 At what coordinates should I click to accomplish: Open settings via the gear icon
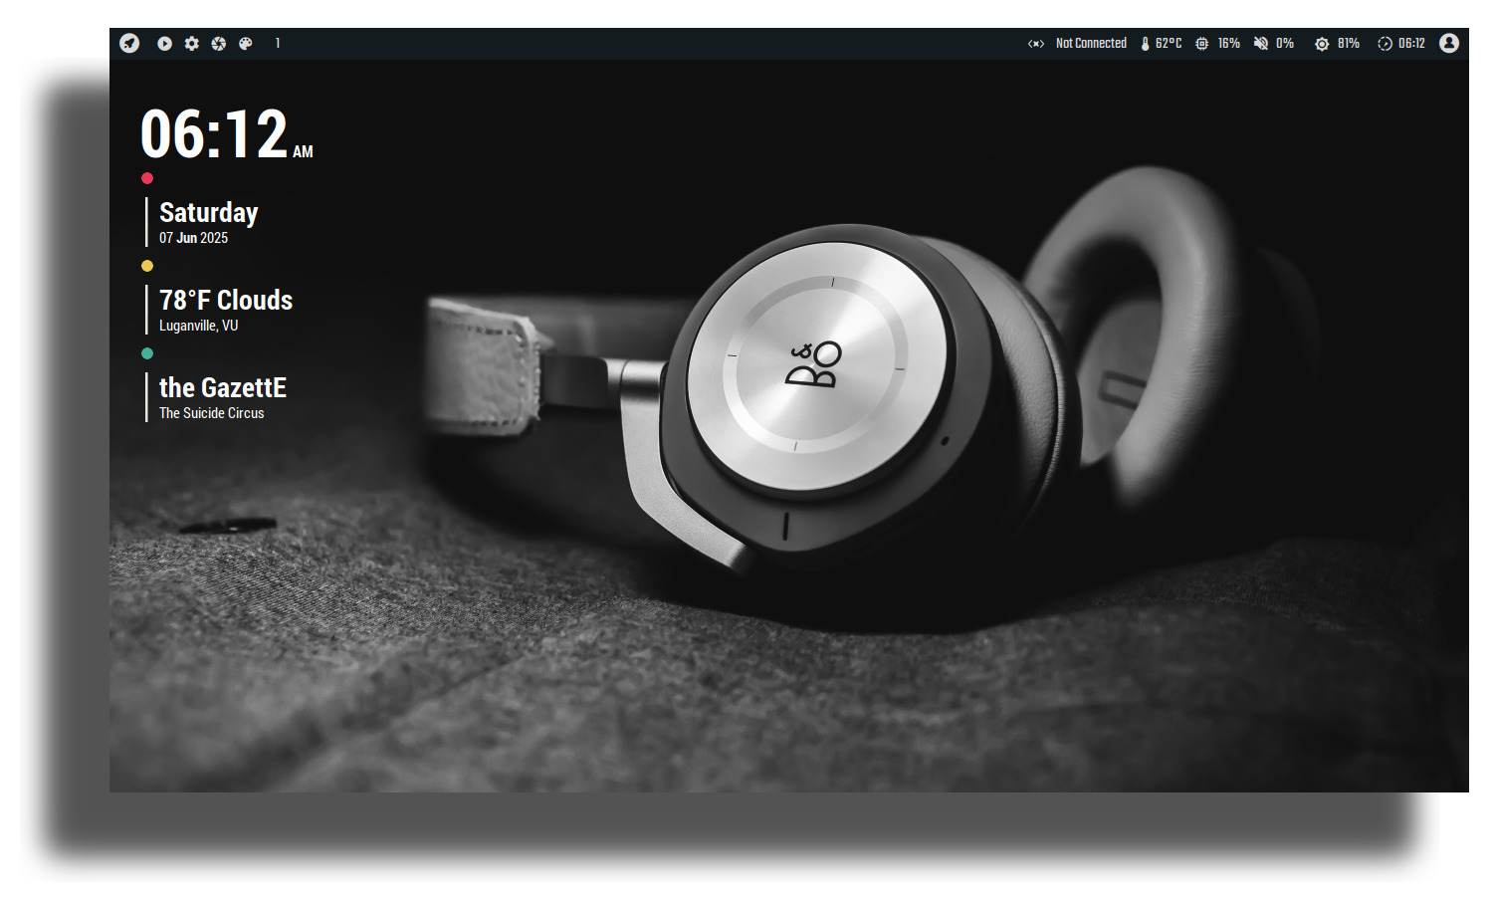pos(191,43)
